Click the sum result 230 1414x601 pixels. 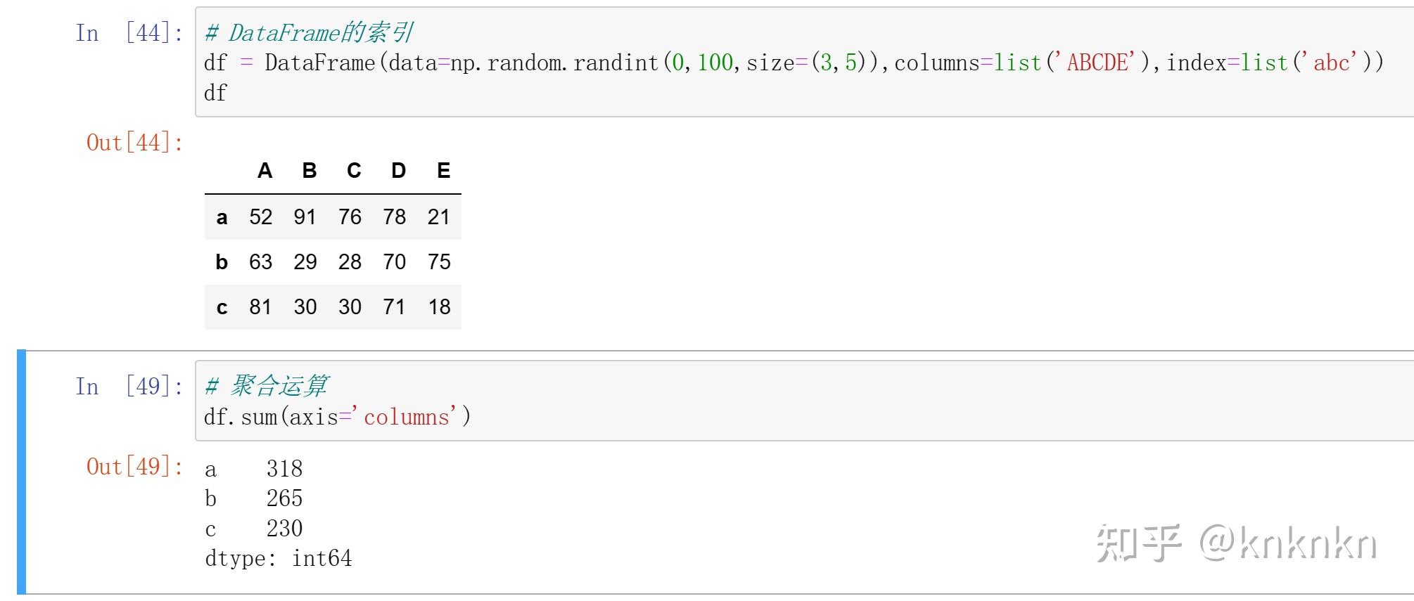pyautogui.click(x=284, y=529)
